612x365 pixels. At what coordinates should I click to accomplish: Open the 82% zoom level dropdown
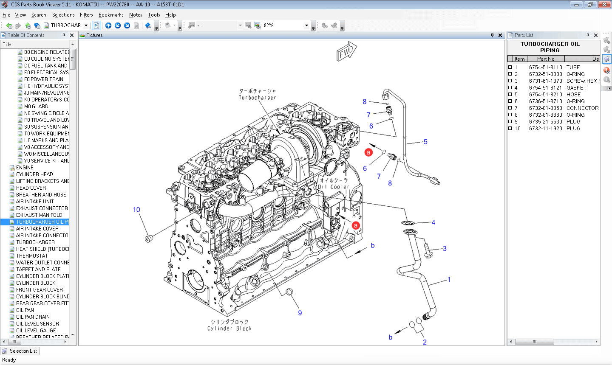307,25
